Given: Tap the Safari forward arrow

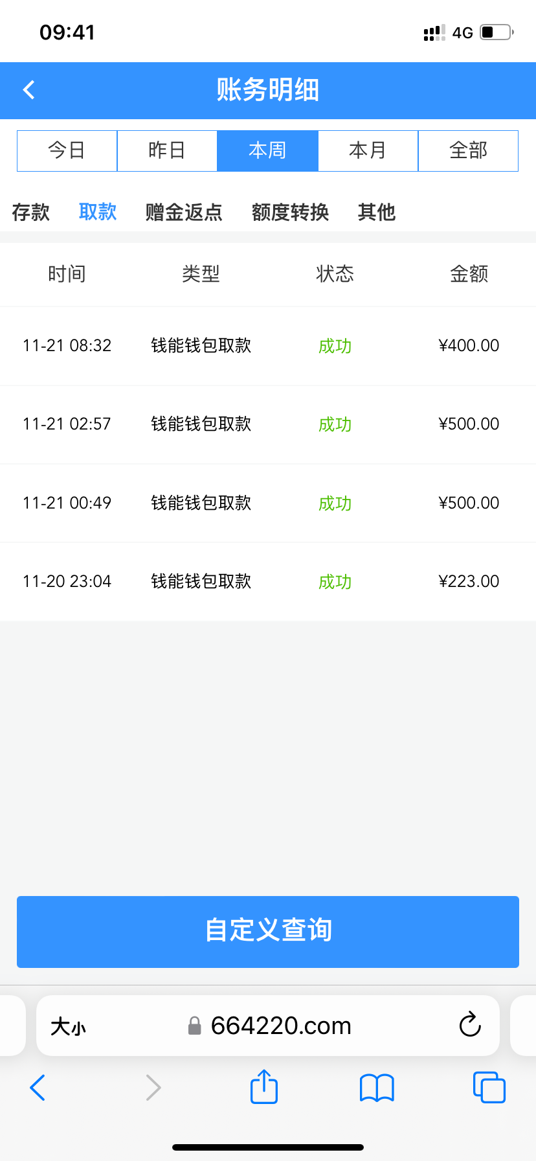Looking at the screenshot, I should (x=153, y=1087).
